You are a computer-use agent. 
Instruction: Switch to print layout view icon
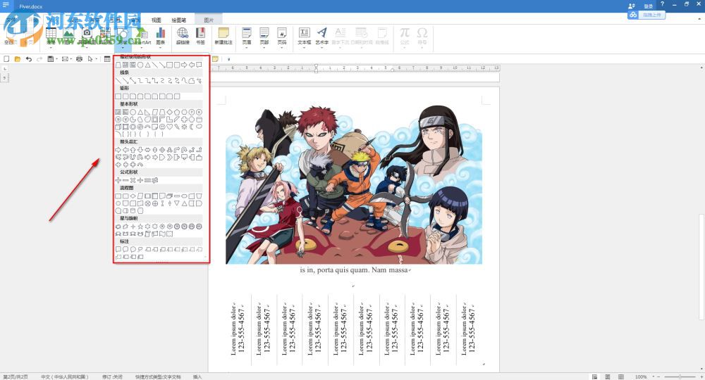click(x=595, y=377)
